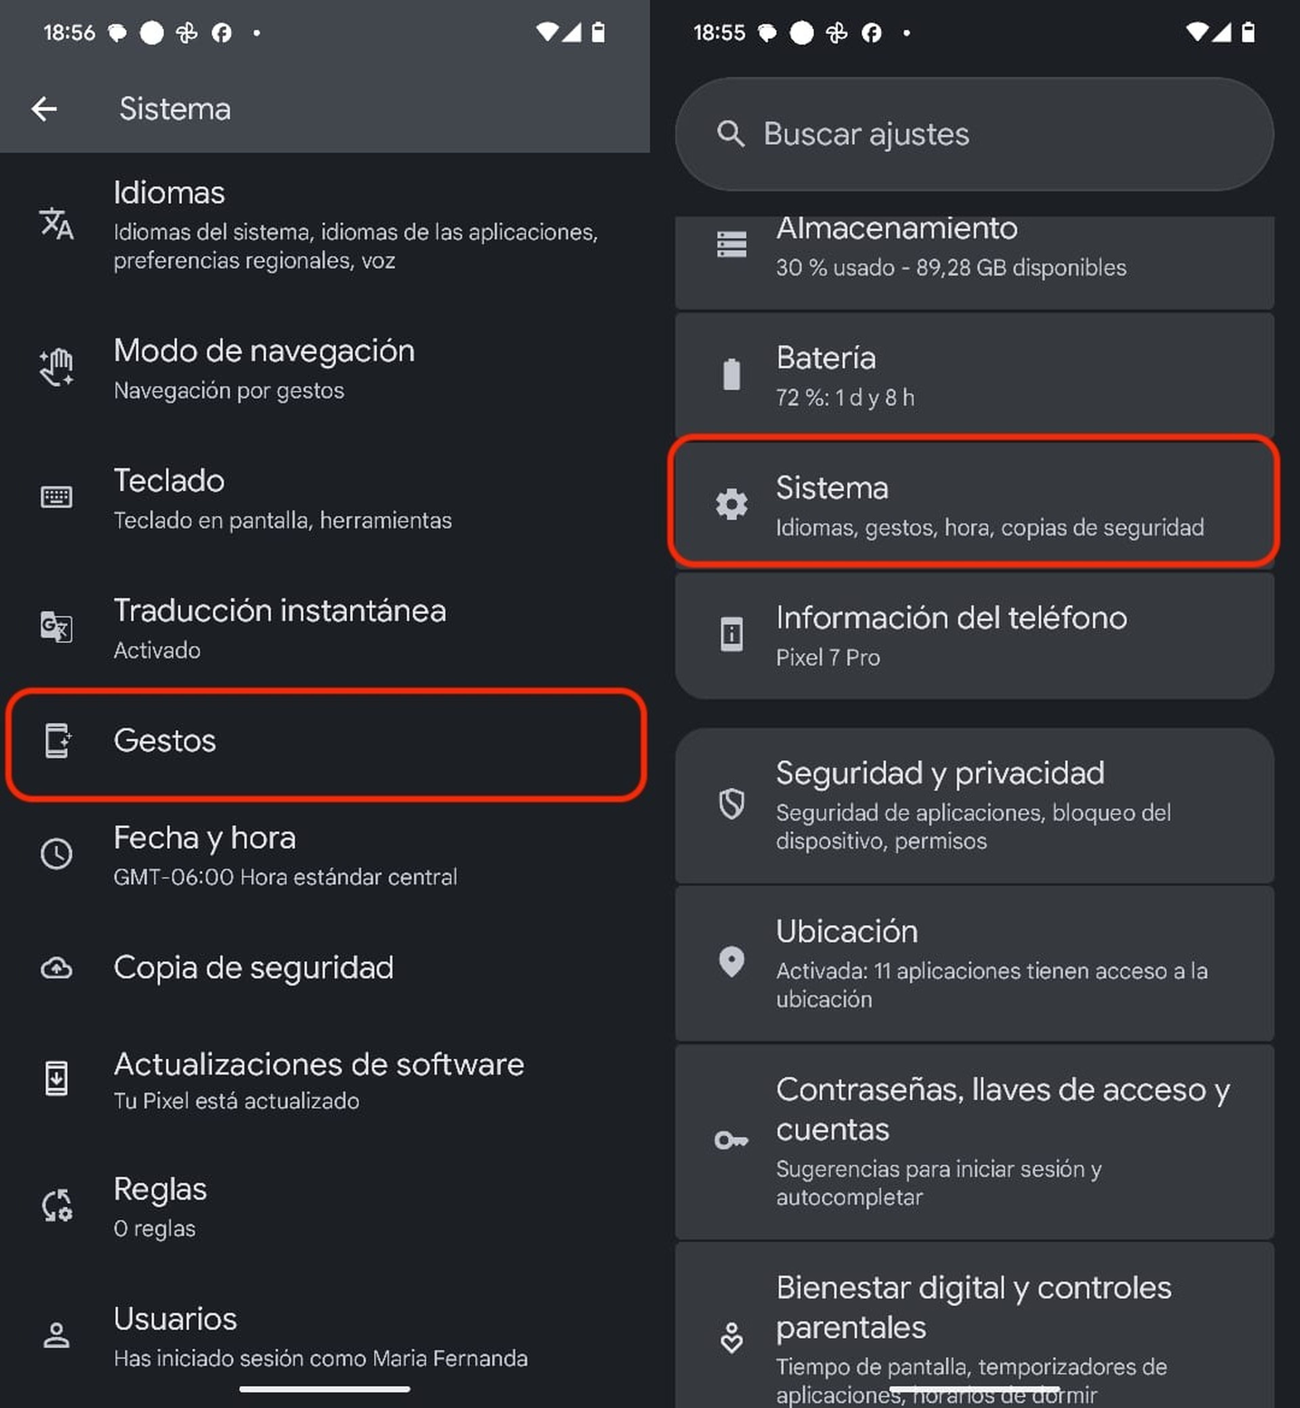
Task: Tap the Copia de seguridad cloud icon
Action: (56, 968)
